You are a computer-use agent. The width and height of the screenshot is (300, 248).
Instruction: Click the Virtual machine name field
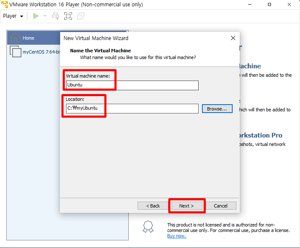click(x=132, y=85)
